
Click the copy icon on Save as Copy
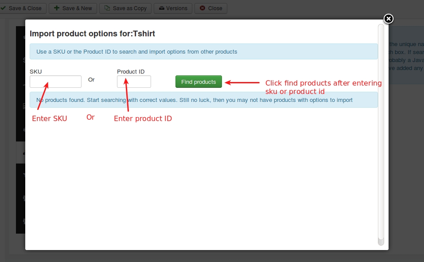pyautogui.click(x=107, y=8)
